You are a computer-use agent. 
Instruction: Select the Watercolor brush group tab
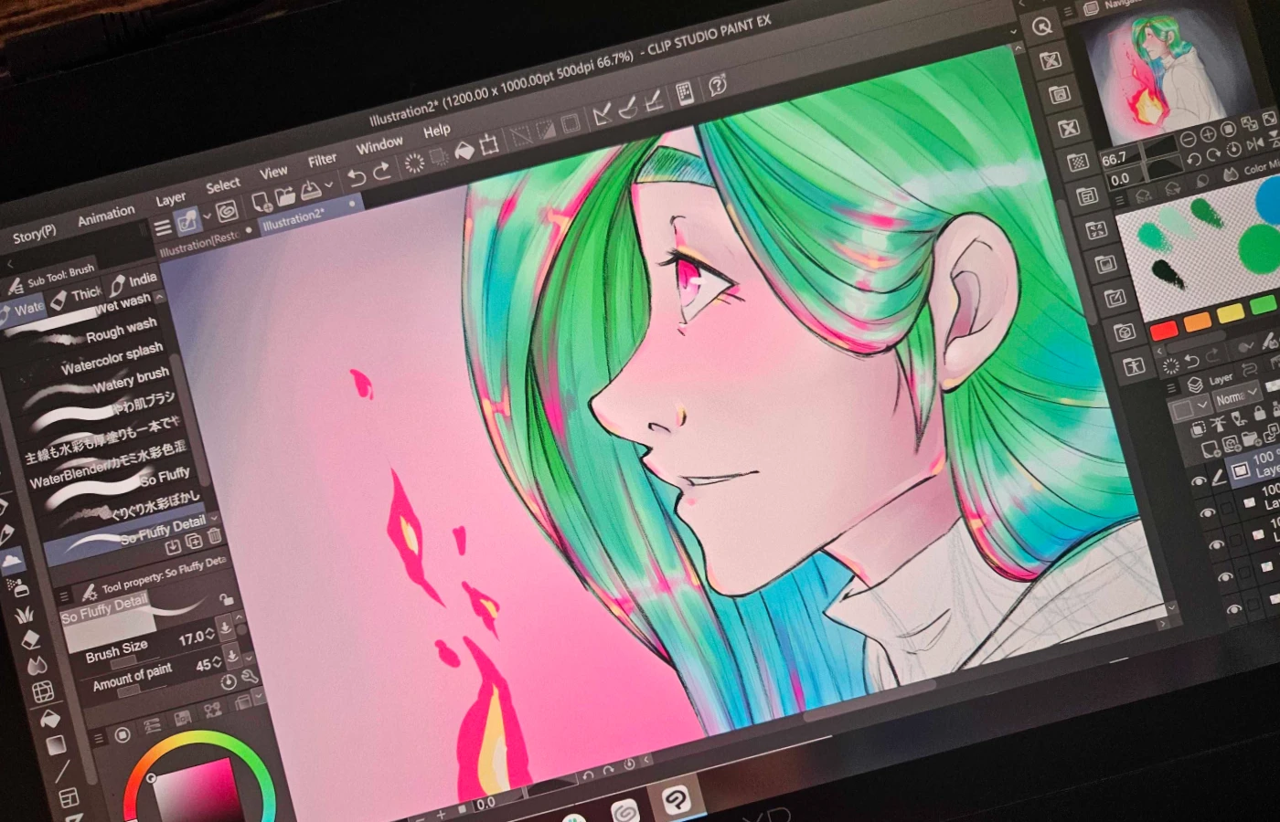(x=24, y=309)
